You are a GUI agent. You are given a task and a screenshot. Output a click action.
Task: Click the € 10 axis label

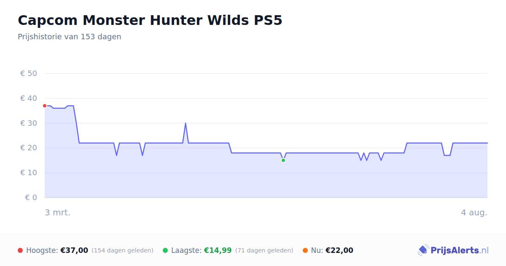[29, 173]
